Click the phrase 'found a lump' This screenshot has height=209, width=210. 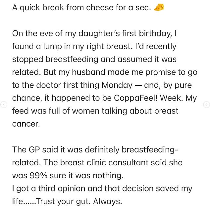click(37, 46)
